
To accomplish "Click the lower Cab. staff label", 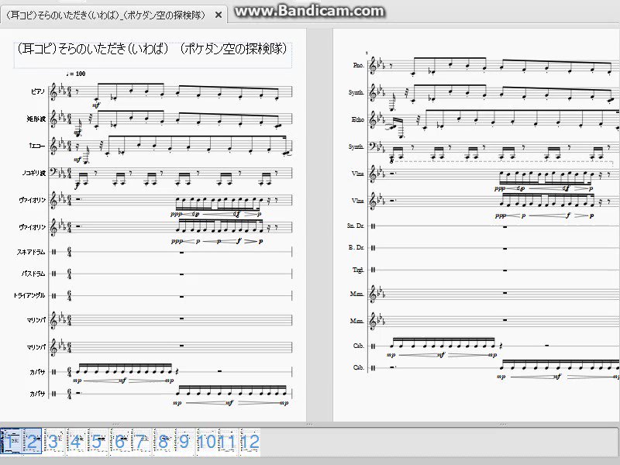I will point(358,367).
